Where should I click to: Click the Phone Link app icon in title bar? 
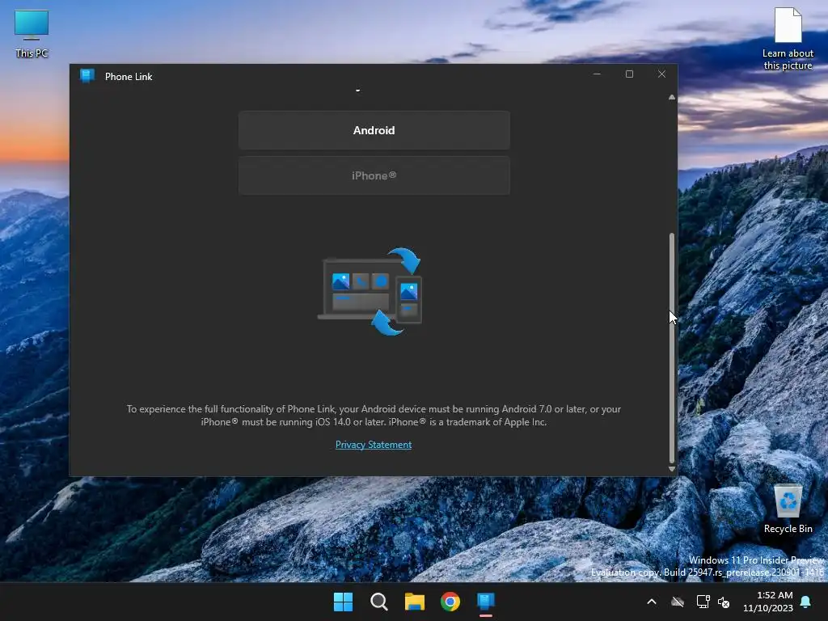click(87, 76)
